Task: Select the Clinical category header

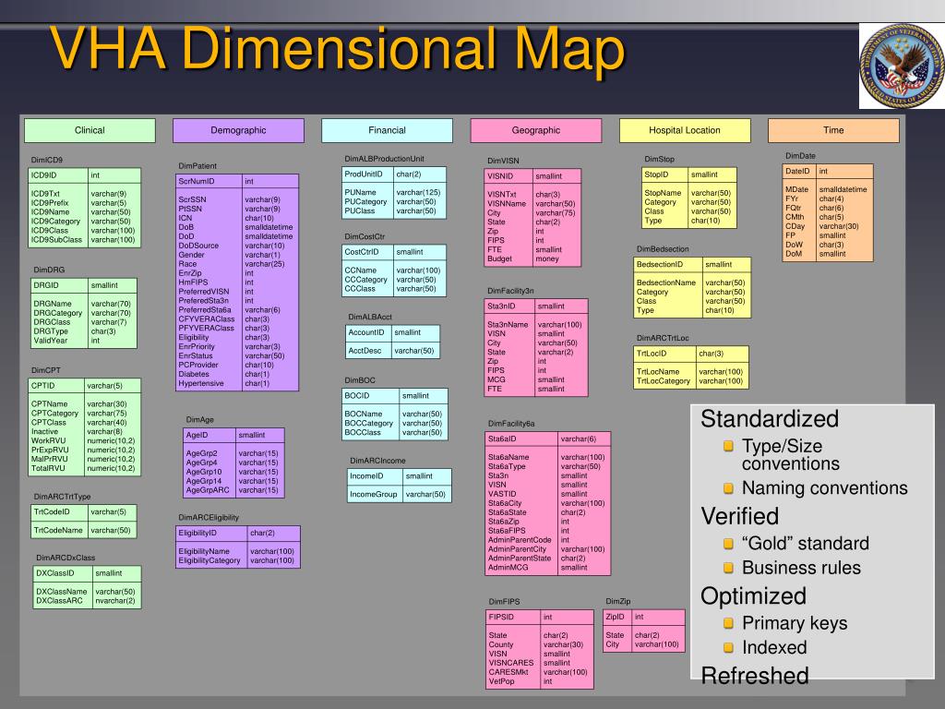Action: [90, 130]
